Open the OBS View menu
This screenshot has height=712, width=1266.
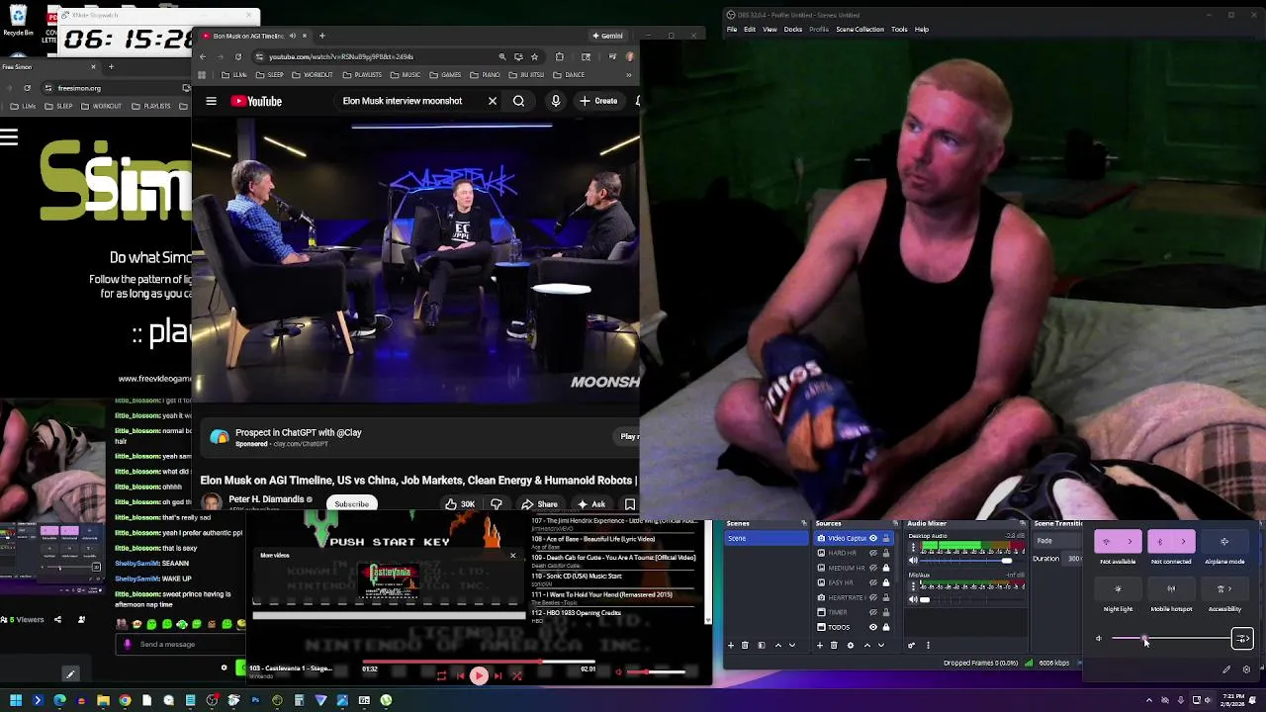click(x=769, y=30)
